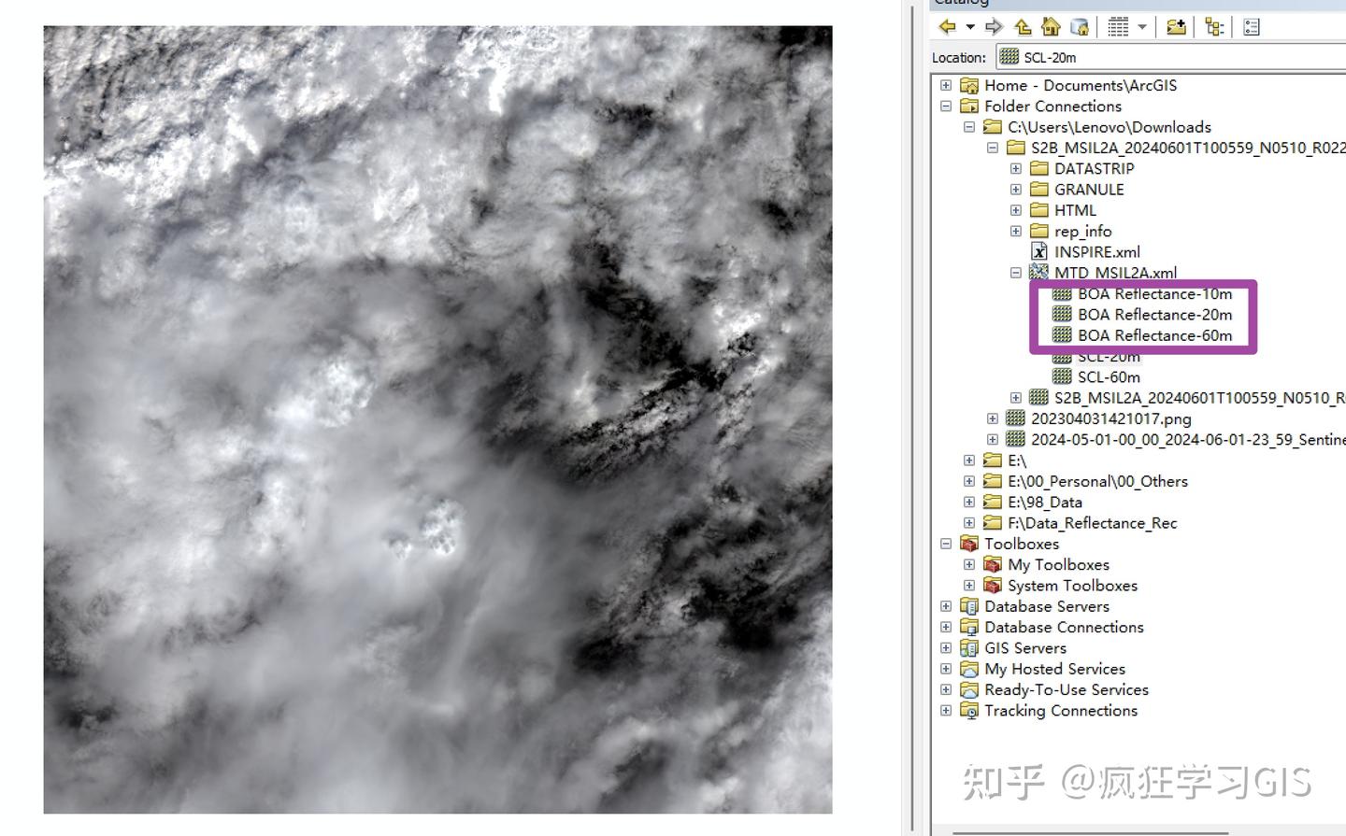Open the list view dropdown arrow
The image size is (1346, 836).
1143,26
